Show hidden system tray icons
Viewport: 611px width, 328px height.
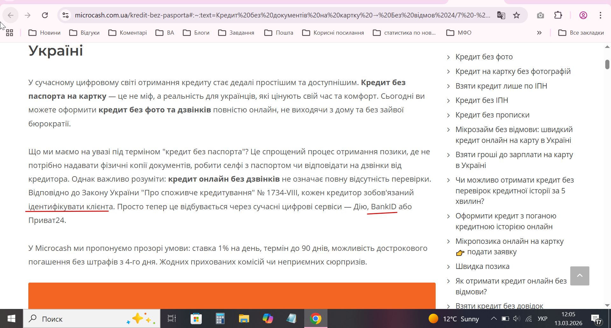494,318
